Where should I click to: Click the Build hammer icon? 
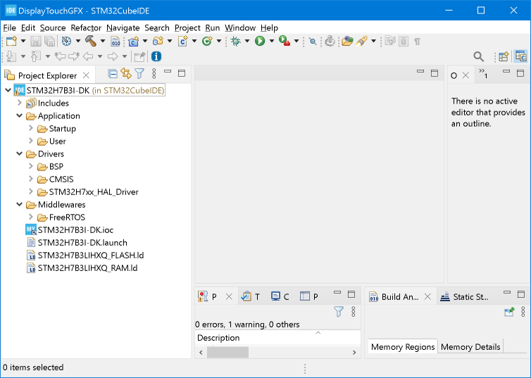coord(90,42)
